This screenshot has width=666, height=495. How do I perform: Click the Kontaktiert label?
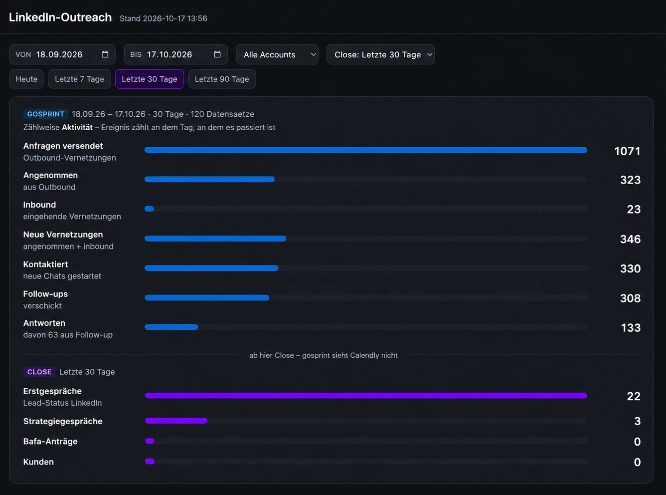[x=45, y=264]
